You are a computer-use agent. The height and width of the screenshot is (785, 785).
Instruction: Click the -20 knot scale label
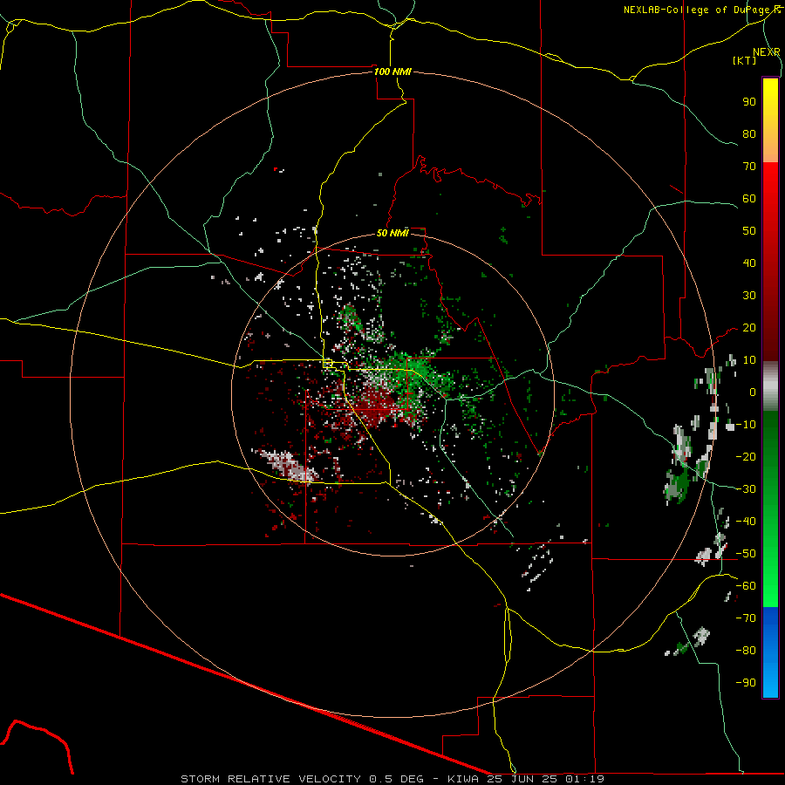(746, 457)
